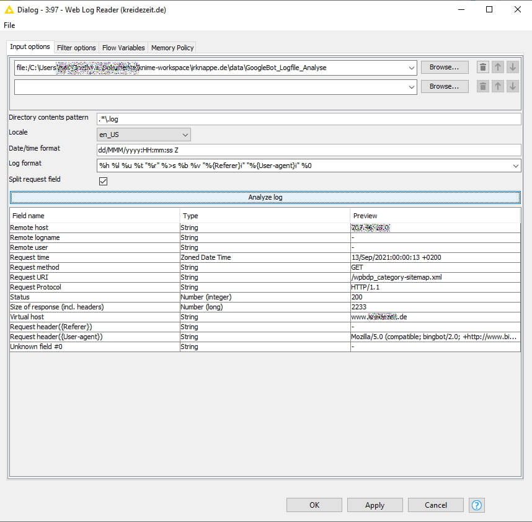The image size is (532, 522).
Task: Select the Remote logname row
Action: pos(265,237)
